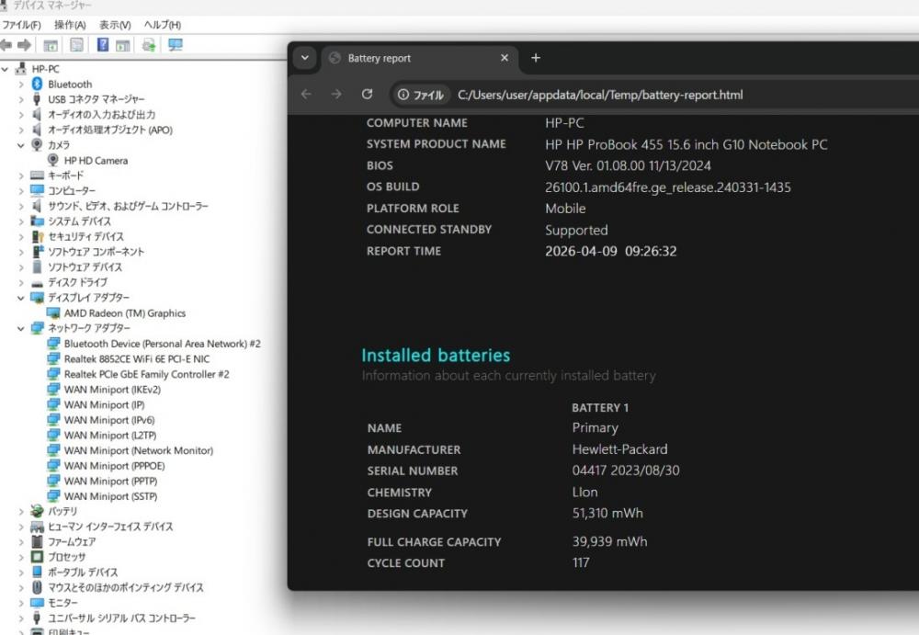Select Realtek 8852CE WiFi 6E PCI-E NIC
Viewport: 919px width, 635px height.
coord(136,359)
